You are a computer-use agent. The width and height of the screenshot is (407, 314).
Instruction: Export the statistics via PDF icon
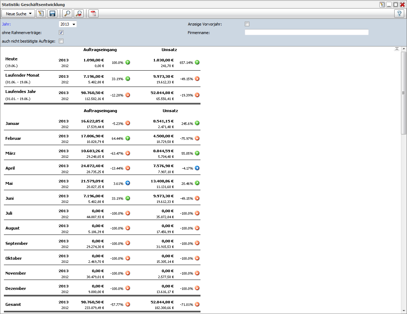pyautogui.click(x=94, y=14)
